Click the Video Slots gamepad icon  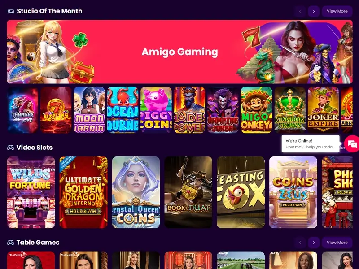(10, 148)
